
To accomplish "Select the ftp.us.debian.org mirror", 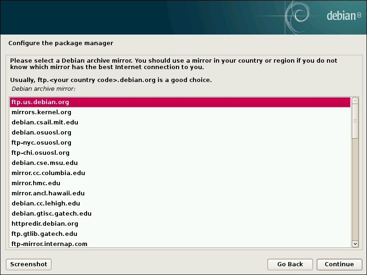I will click(x=180, y=102).
